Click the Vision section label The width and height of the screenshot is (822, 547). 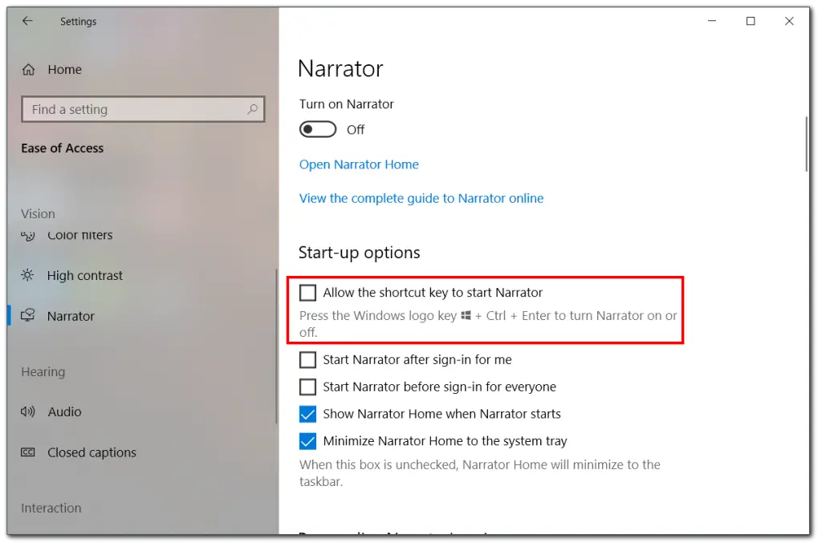click(38, 213)
